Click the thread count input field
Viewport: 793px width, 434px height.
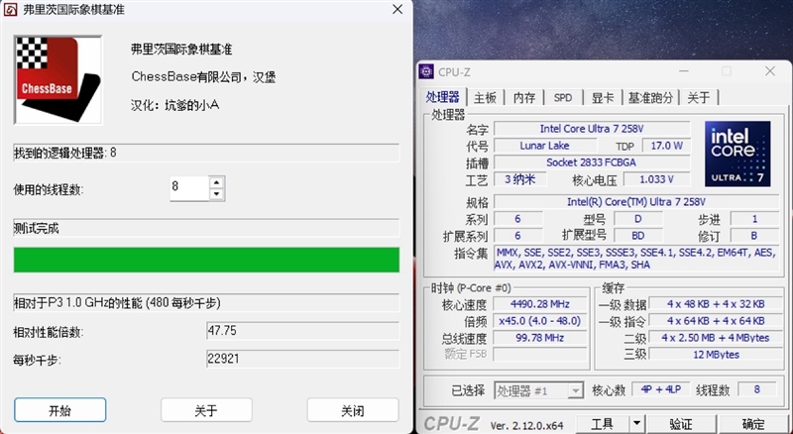[188, 188]
